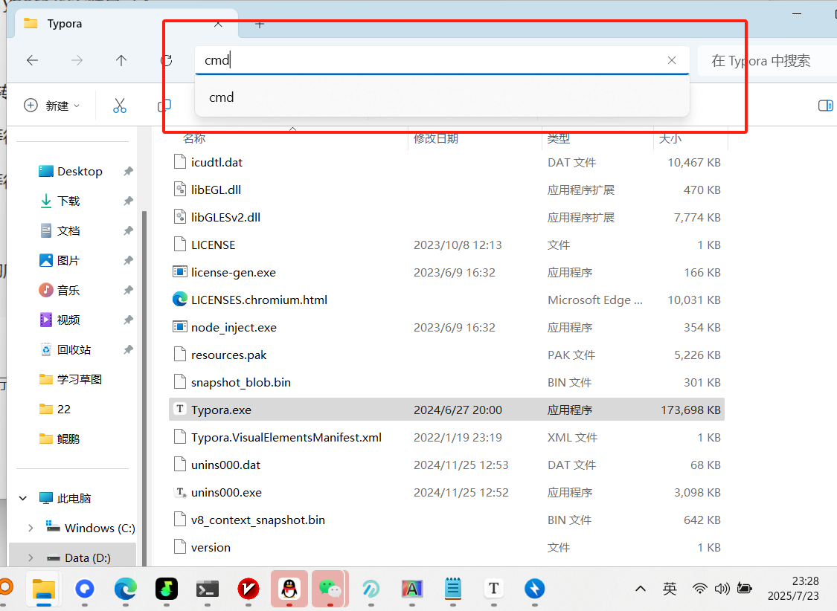Image resolution: width=837 pixels, height=611 pixels.
Task: Show hidden system tray icons
Action: 641,589
